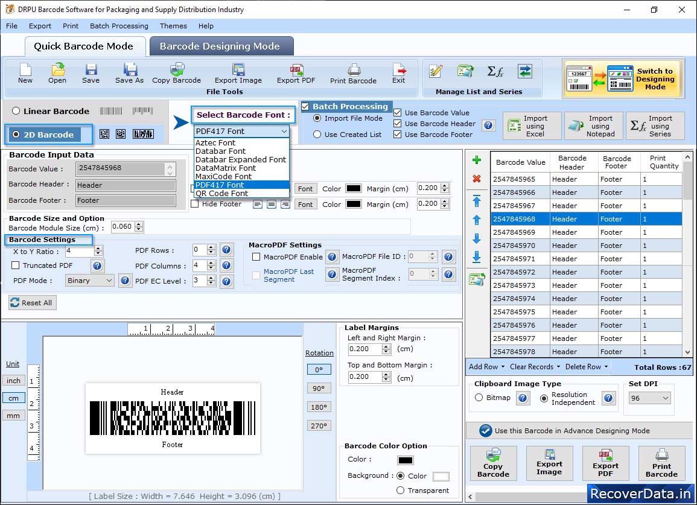Toggle Use Barcode Value checkbox
697x505 pixels.
(x=398, y=112)
